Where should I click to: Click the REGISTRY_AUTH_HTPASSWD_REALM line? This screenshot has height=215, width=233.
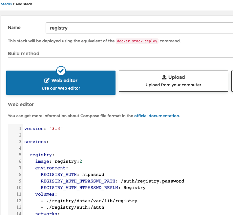[x=93, y=188]
